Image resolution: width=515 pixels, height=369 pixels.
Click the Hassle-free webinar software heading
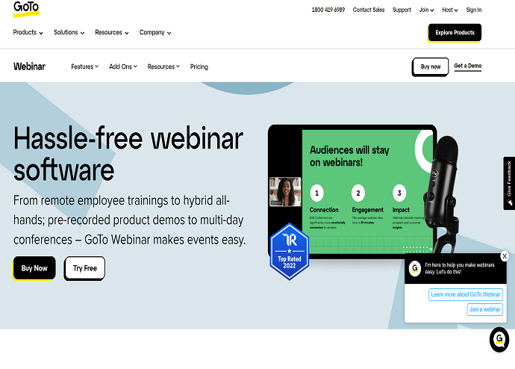[x=128, y=153]
